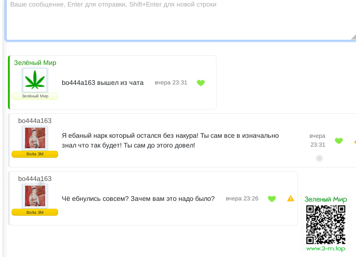Click the "вчера 23:26" message timestamp
The image size is (356, 257).
242,199
